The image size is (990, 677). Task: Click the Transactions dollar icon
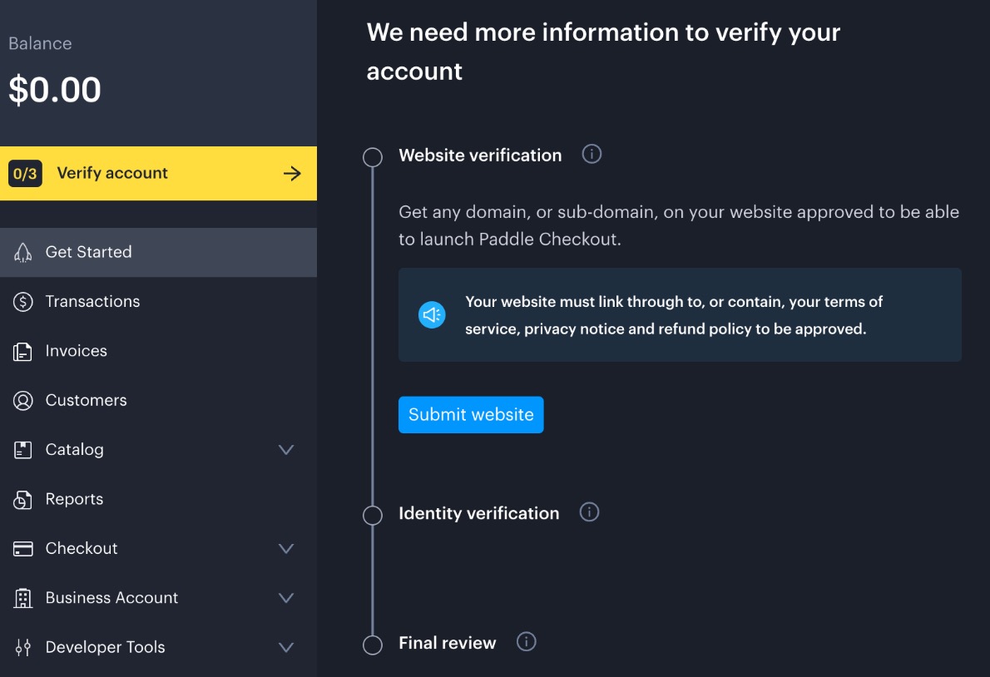click(x=23, y=302)
